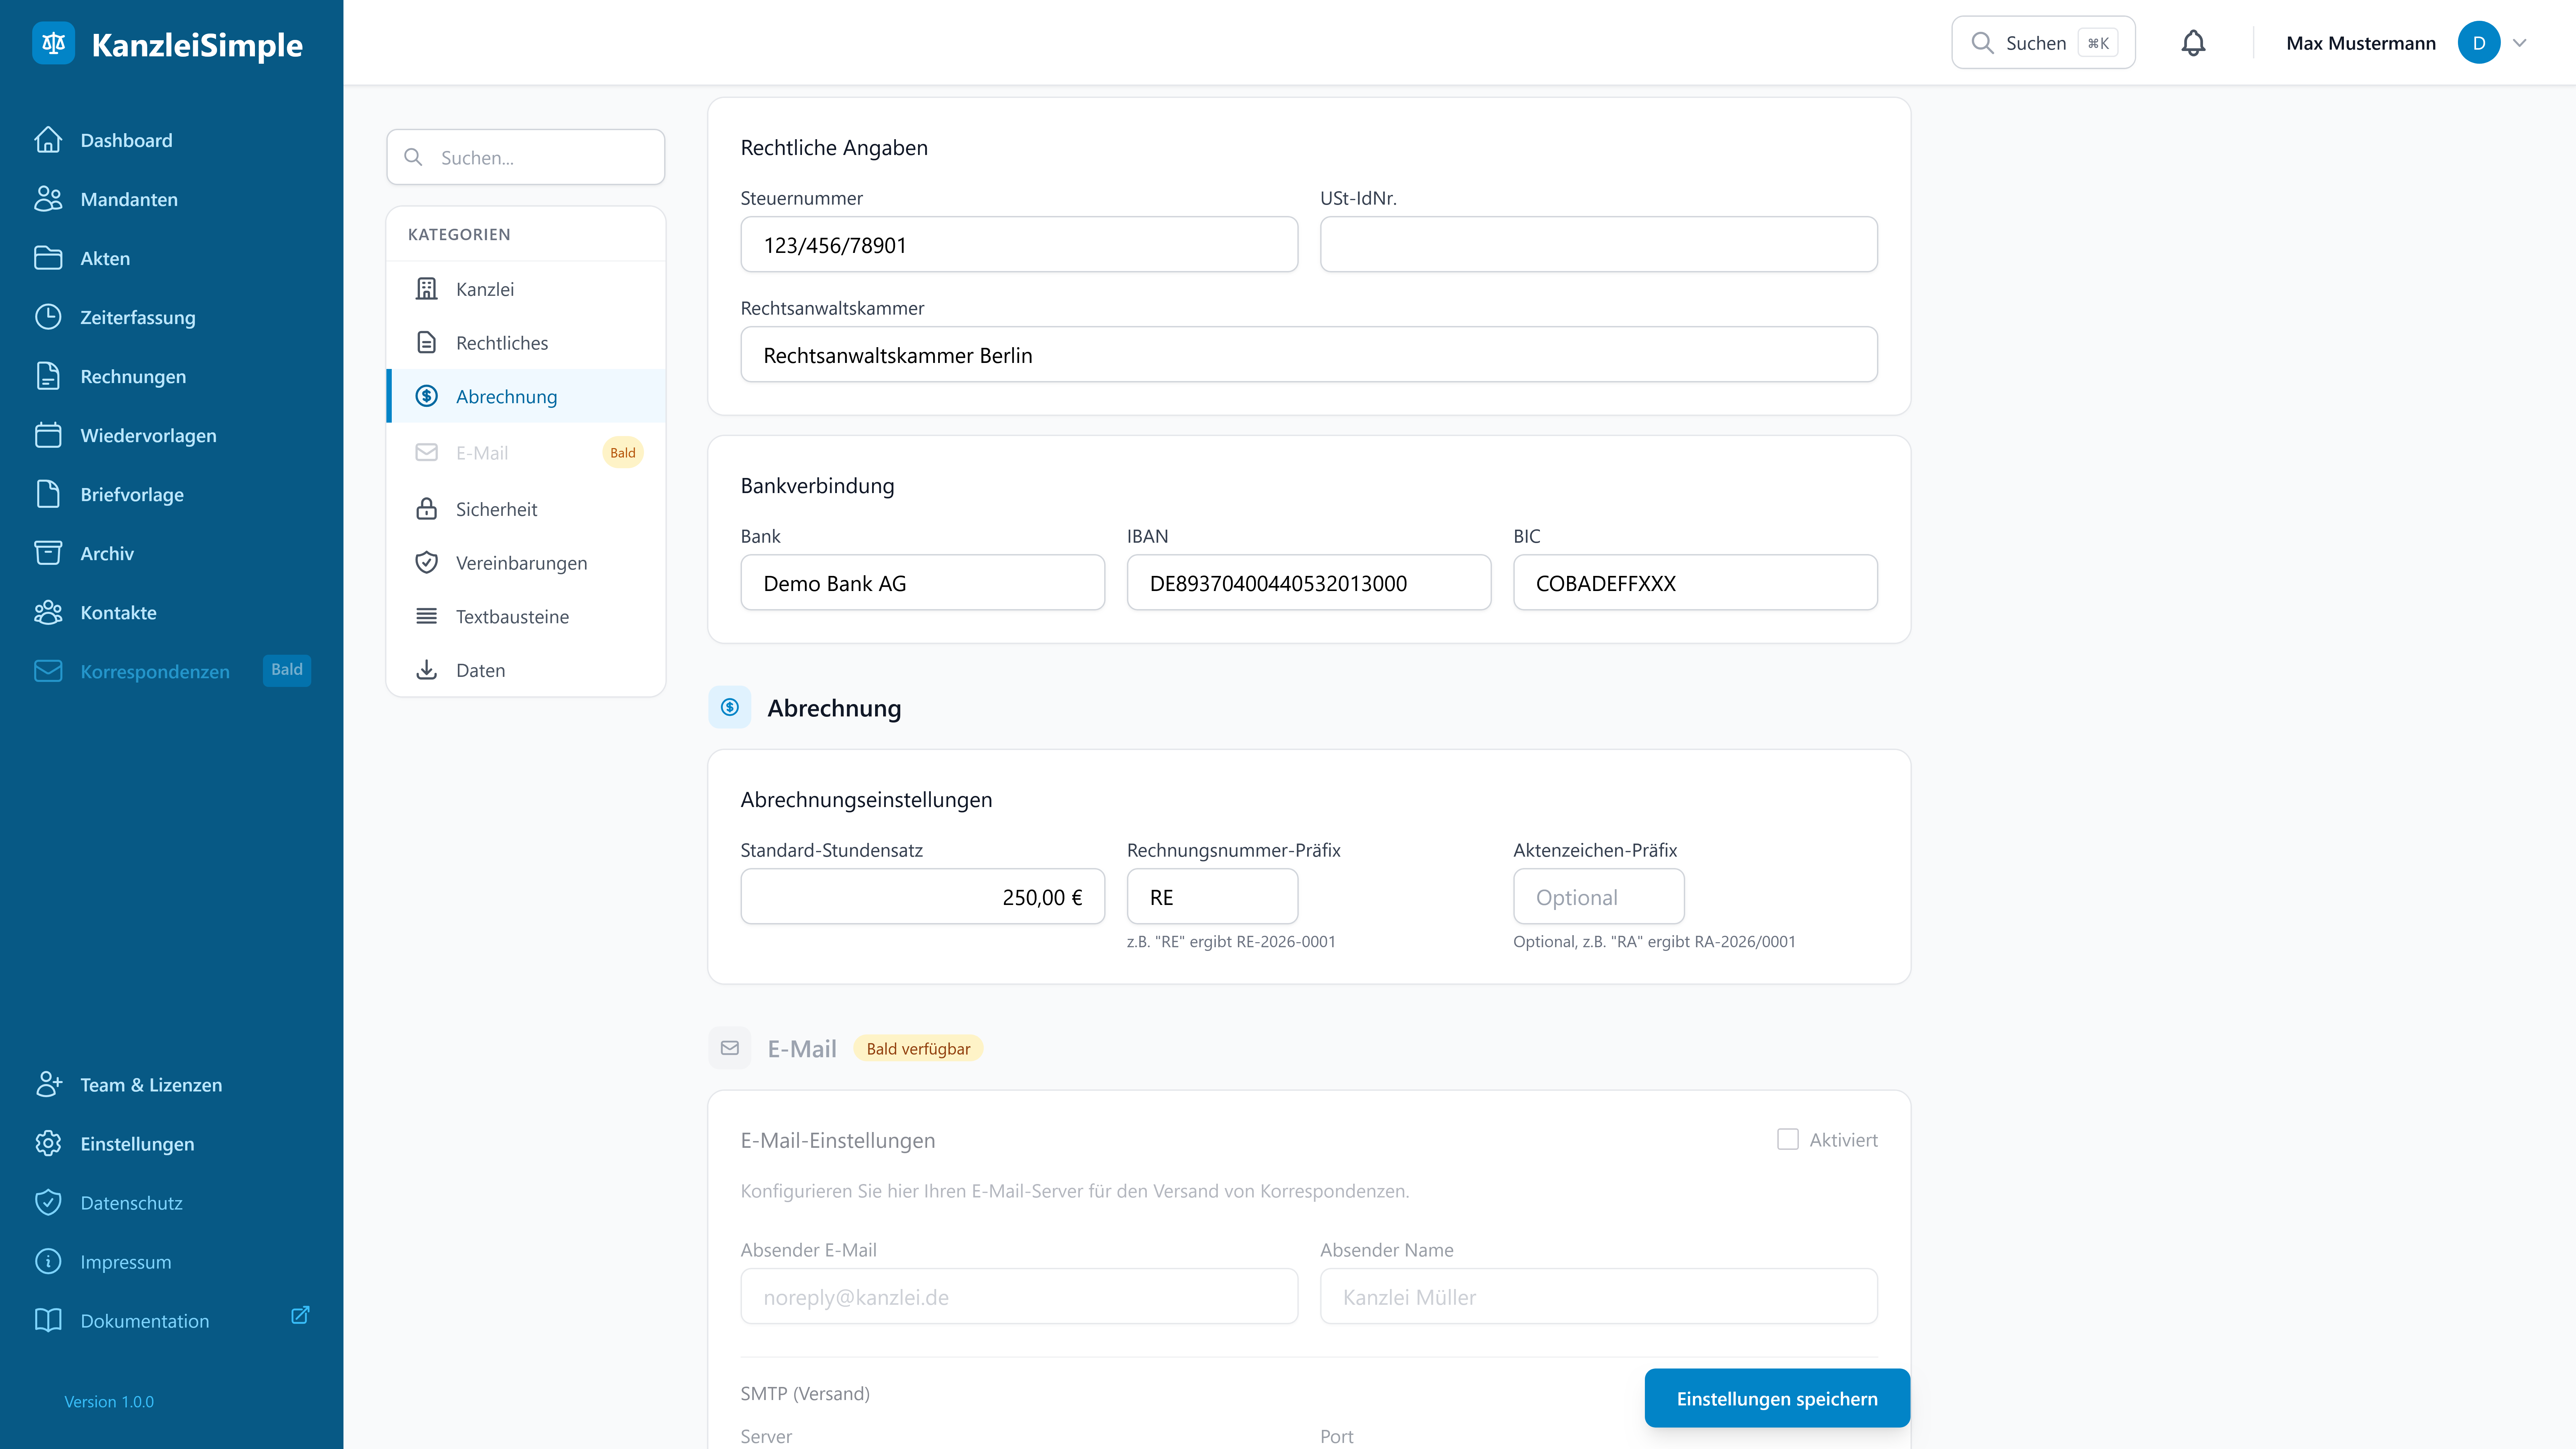Click the external link icon beside Dokumentation

pyautogui.click(x=300, y=1315)
